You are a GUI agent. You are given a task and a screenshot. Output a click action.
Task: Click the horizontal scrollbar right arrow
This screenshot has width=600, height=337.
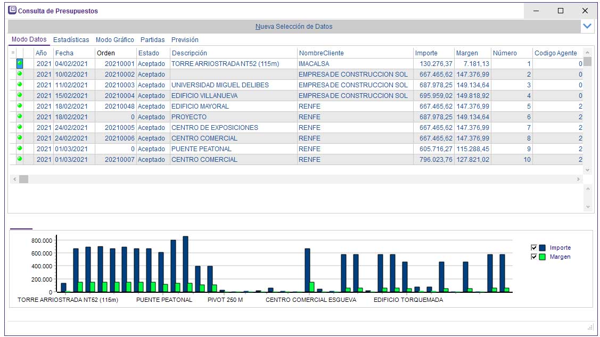pos(578,179)
